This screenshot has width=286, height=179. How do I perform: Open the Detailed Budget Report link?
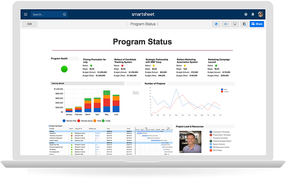point(222,141)
